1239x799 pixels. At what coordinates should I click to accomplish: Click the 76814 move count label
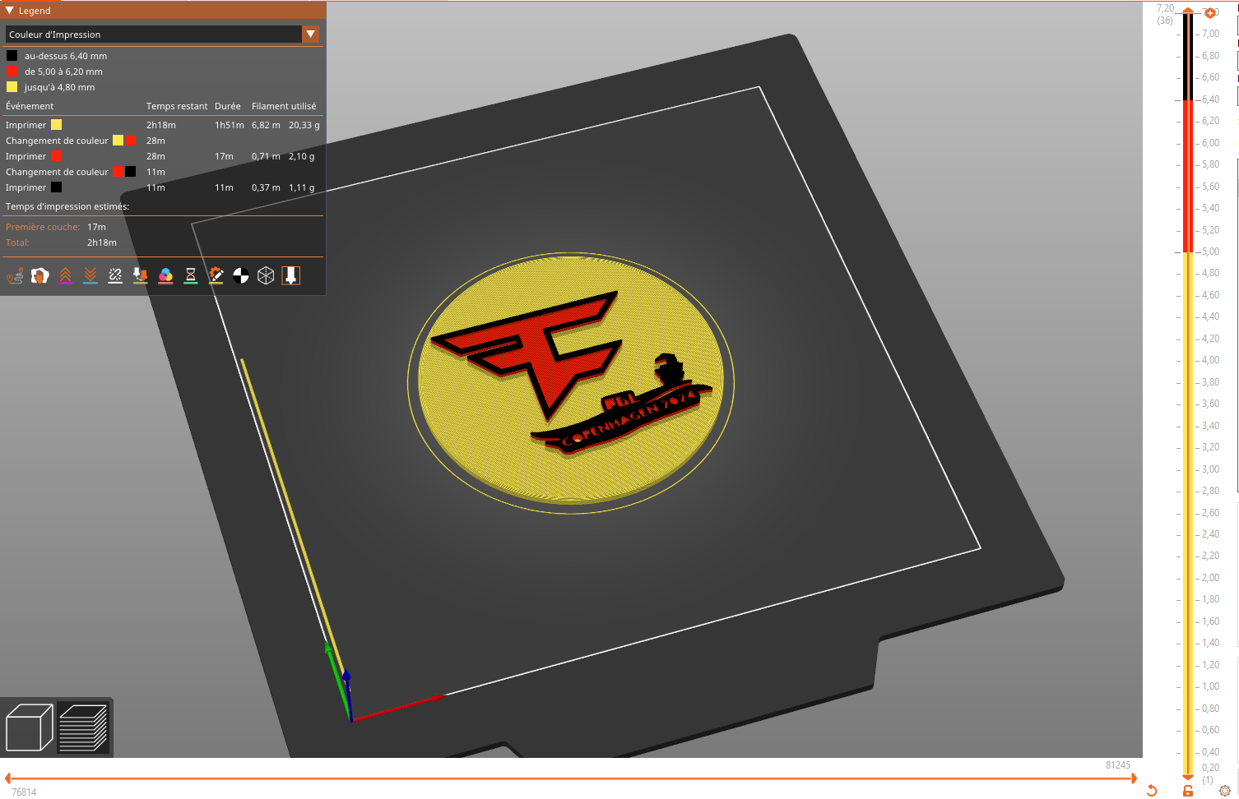click(24, 792)
